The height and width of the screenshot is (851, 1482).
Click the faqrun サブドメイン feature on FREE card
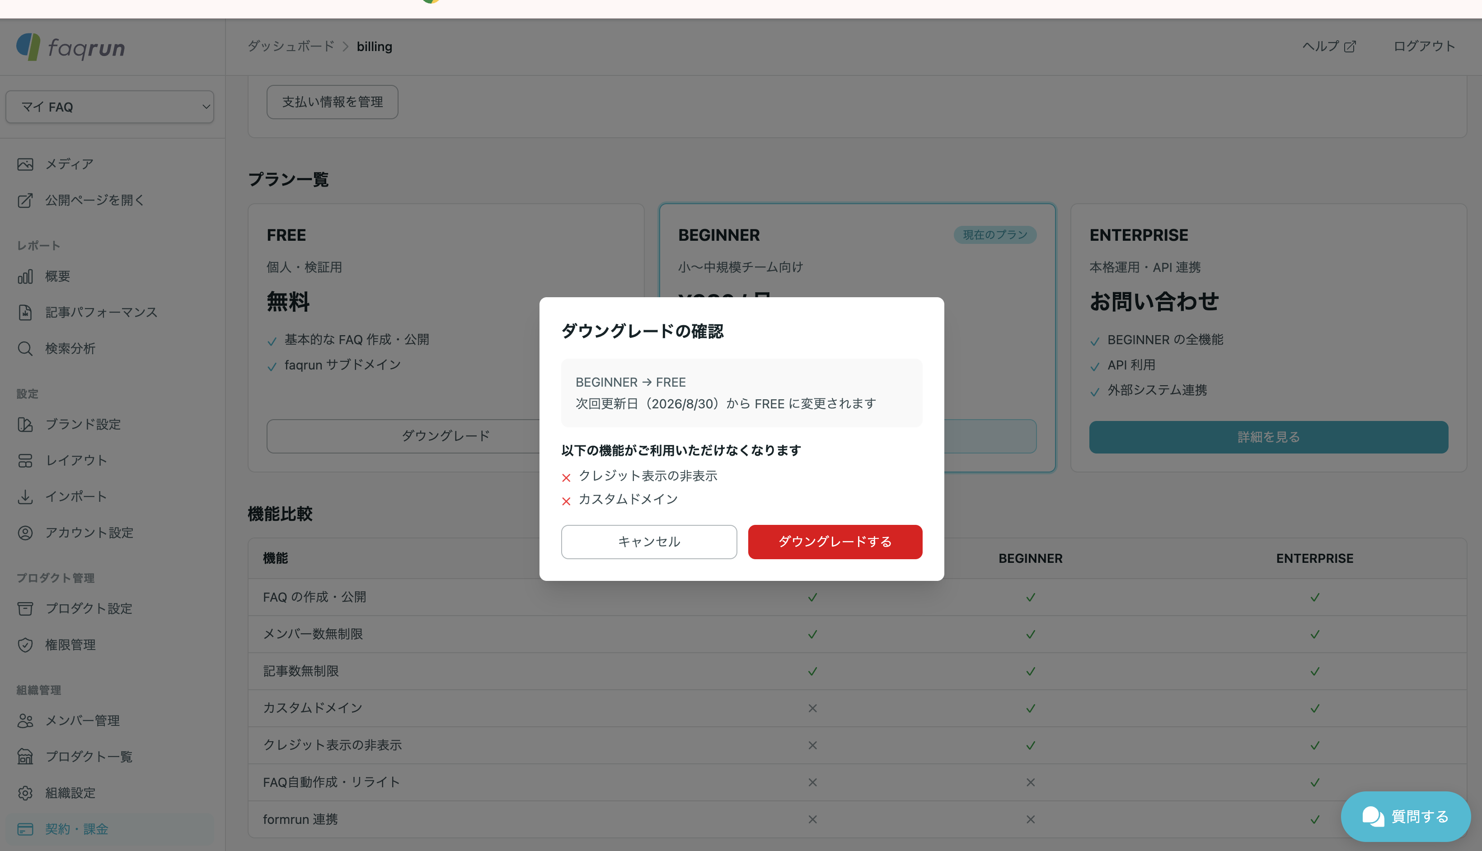tap(342, 365)
